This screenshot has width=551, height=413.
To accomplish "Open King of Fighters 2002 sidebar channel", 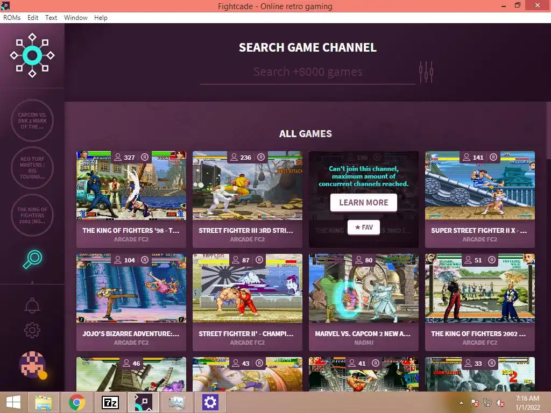I will [x=32, y=215].
